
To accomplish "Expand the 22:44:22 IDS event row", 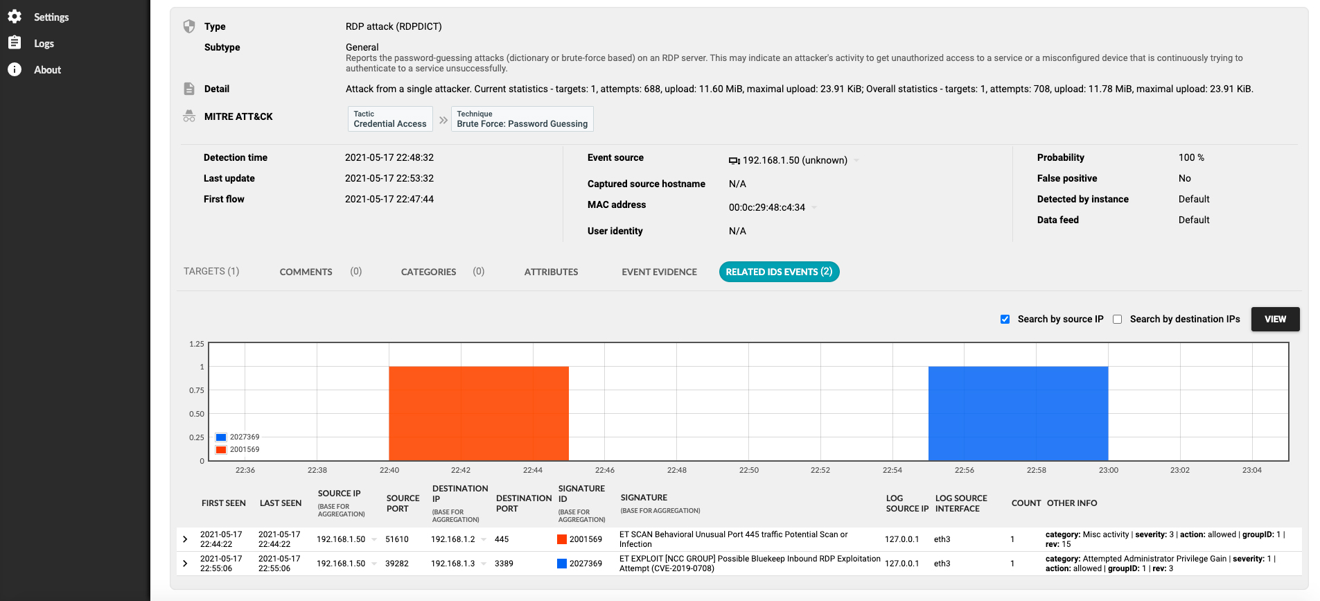I will (185, 539).
